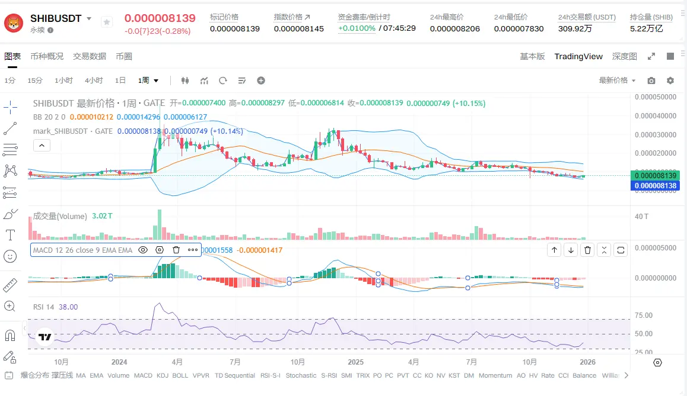The width and height of the screenshot is (687, 396).
Task: Collapse the RSI pane side arrow
Action: [x=25, y=328]
